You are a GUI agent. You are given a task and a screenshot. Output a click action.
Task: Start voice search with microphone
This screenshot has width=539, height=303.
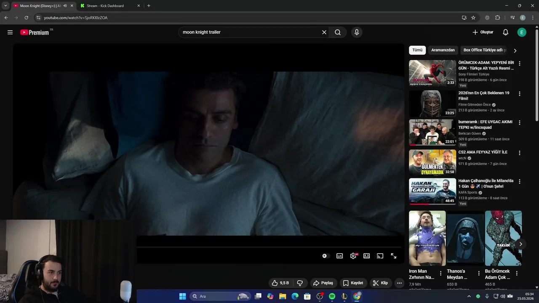pyautogui.click(x=357, y=32)
